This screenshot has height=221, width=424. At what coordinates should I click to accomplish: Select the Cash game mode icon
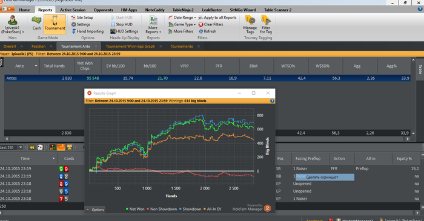(x=36, y=23)
